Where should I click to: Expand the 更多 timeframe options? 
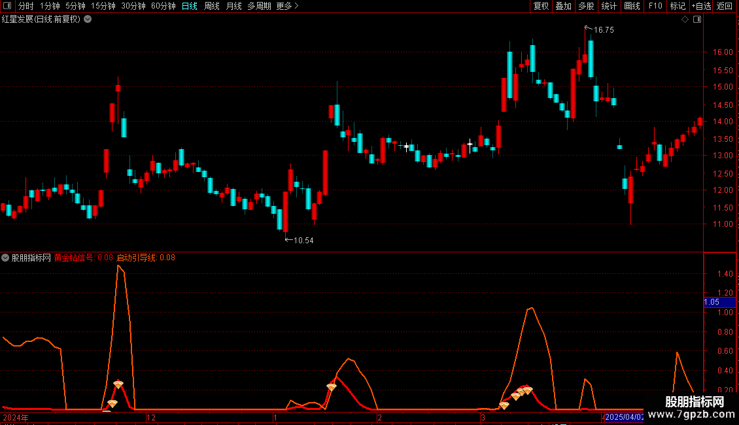point(288,6)
